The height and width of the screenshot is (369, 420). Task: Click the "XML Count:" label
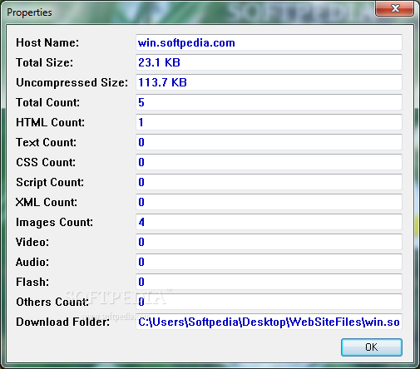click(47, 202)
